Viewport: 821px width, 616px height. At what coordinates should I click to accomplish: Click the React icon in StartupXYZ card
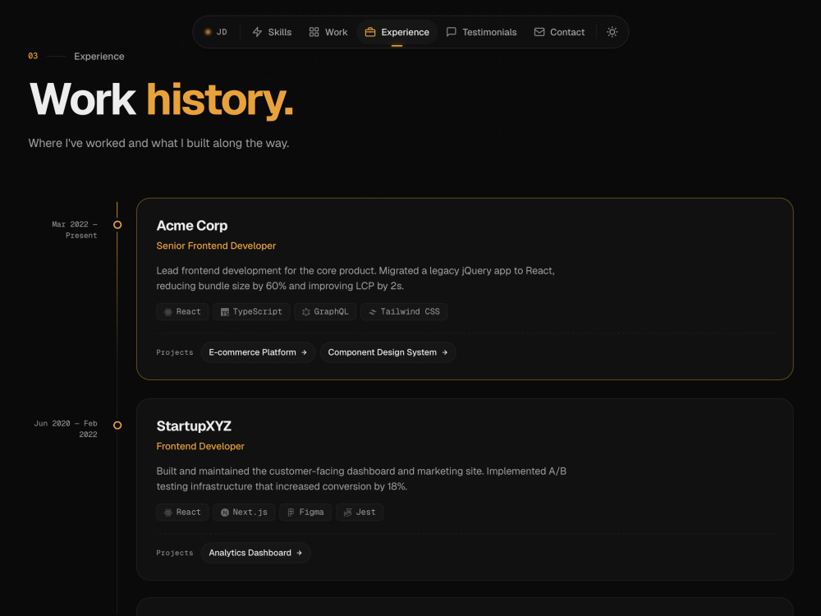pyautogui.click(x=168, y=513)
